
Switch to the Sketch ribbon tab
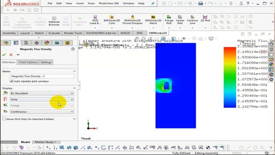click(39, 33)
